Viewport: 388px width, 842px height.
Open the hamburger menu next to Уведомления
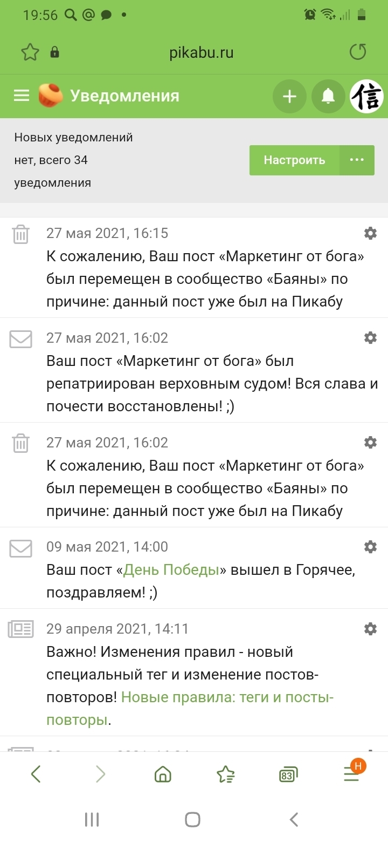(x=22, y=96)
